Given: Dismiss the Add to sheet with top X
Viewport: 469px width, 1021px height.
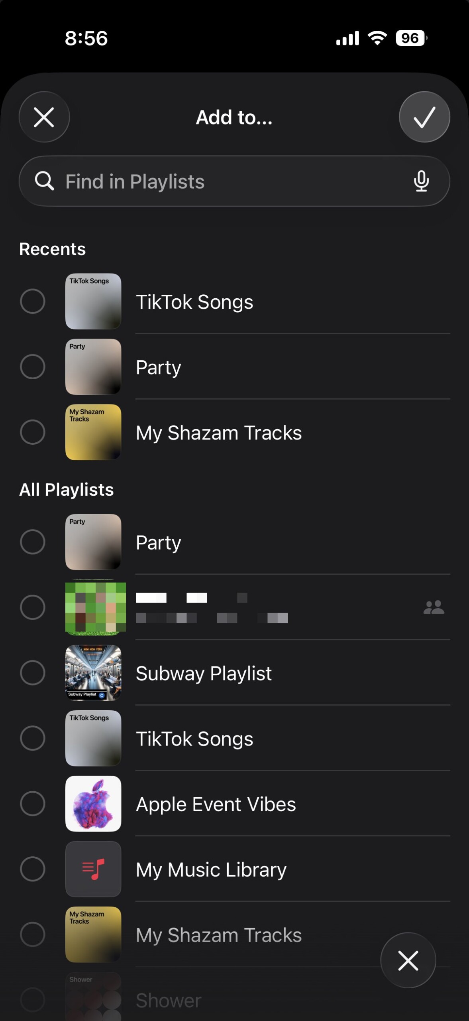Looking at the screenshot, I should pos(44,117).
